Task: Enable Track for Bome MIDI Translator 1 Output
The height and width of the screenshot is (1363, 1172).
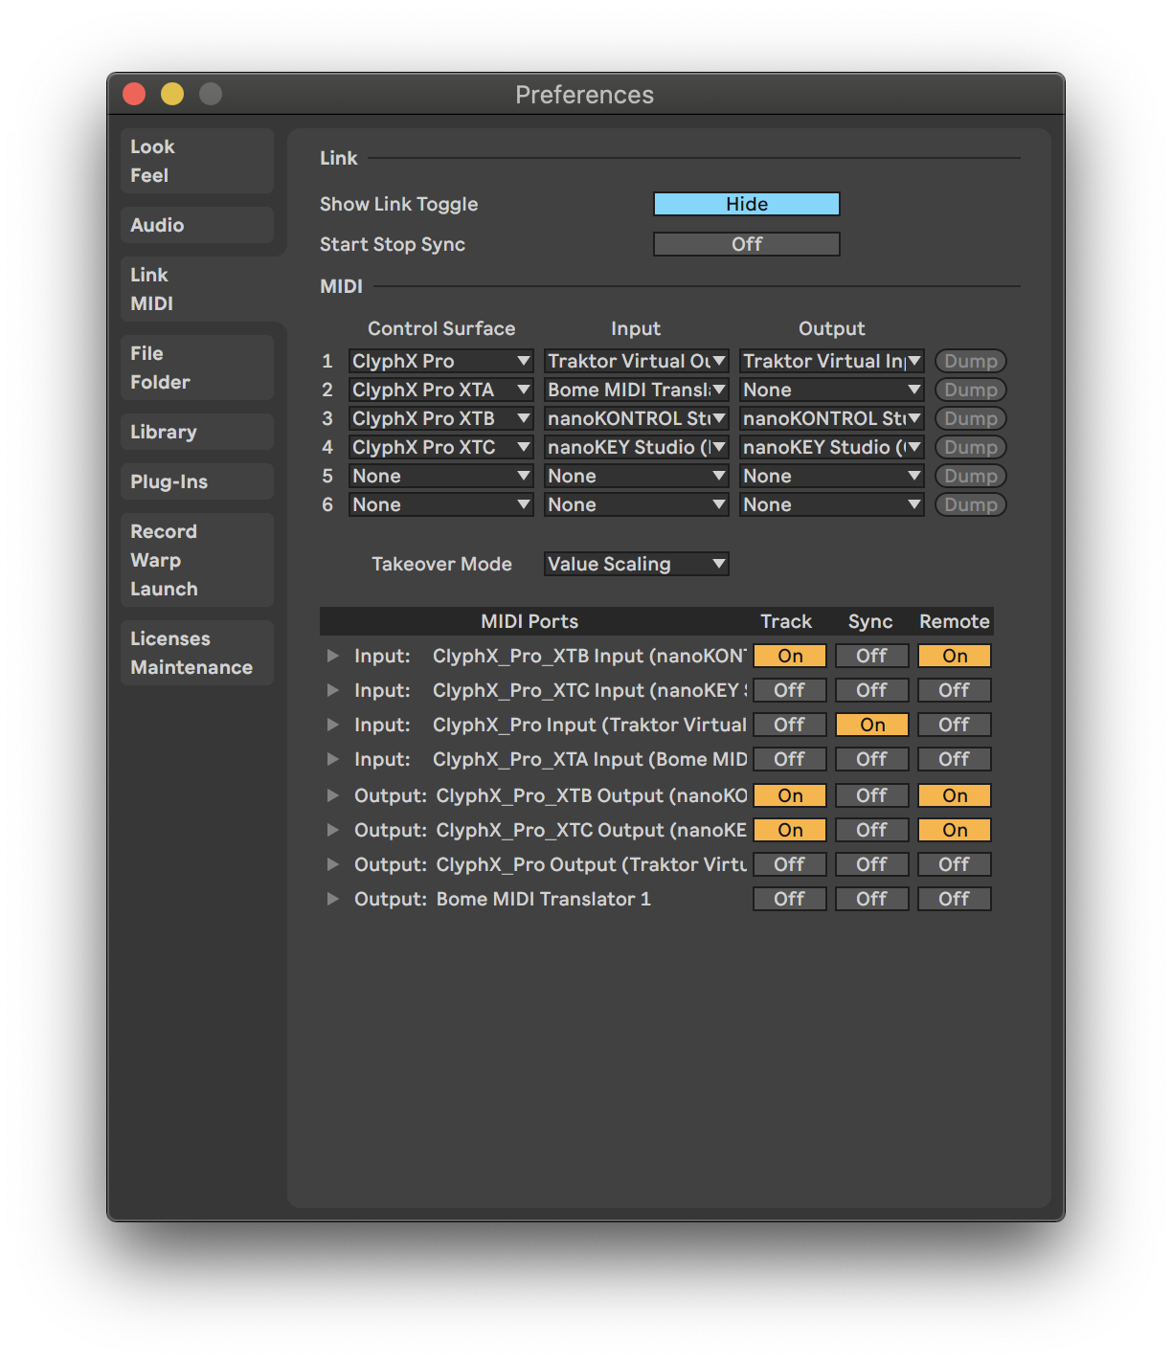Action: pyautogui.click(x=790, y=899)
